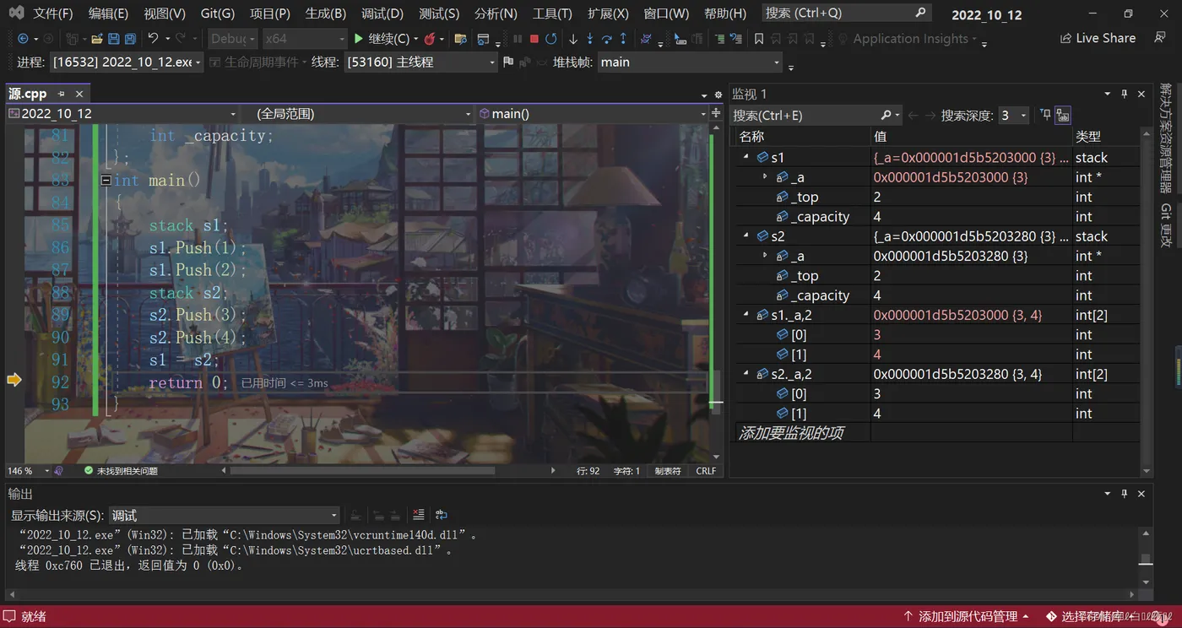Save the current file
The width and height of the screenshot is (1182, 628).
[x=113, y=39]
